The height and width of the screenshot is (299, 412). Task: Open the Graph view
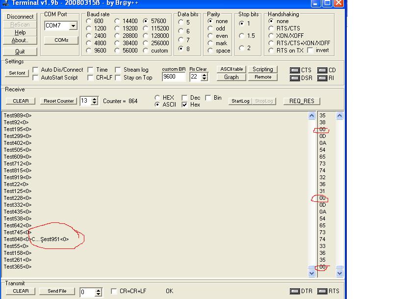click(x=232, y=77)
